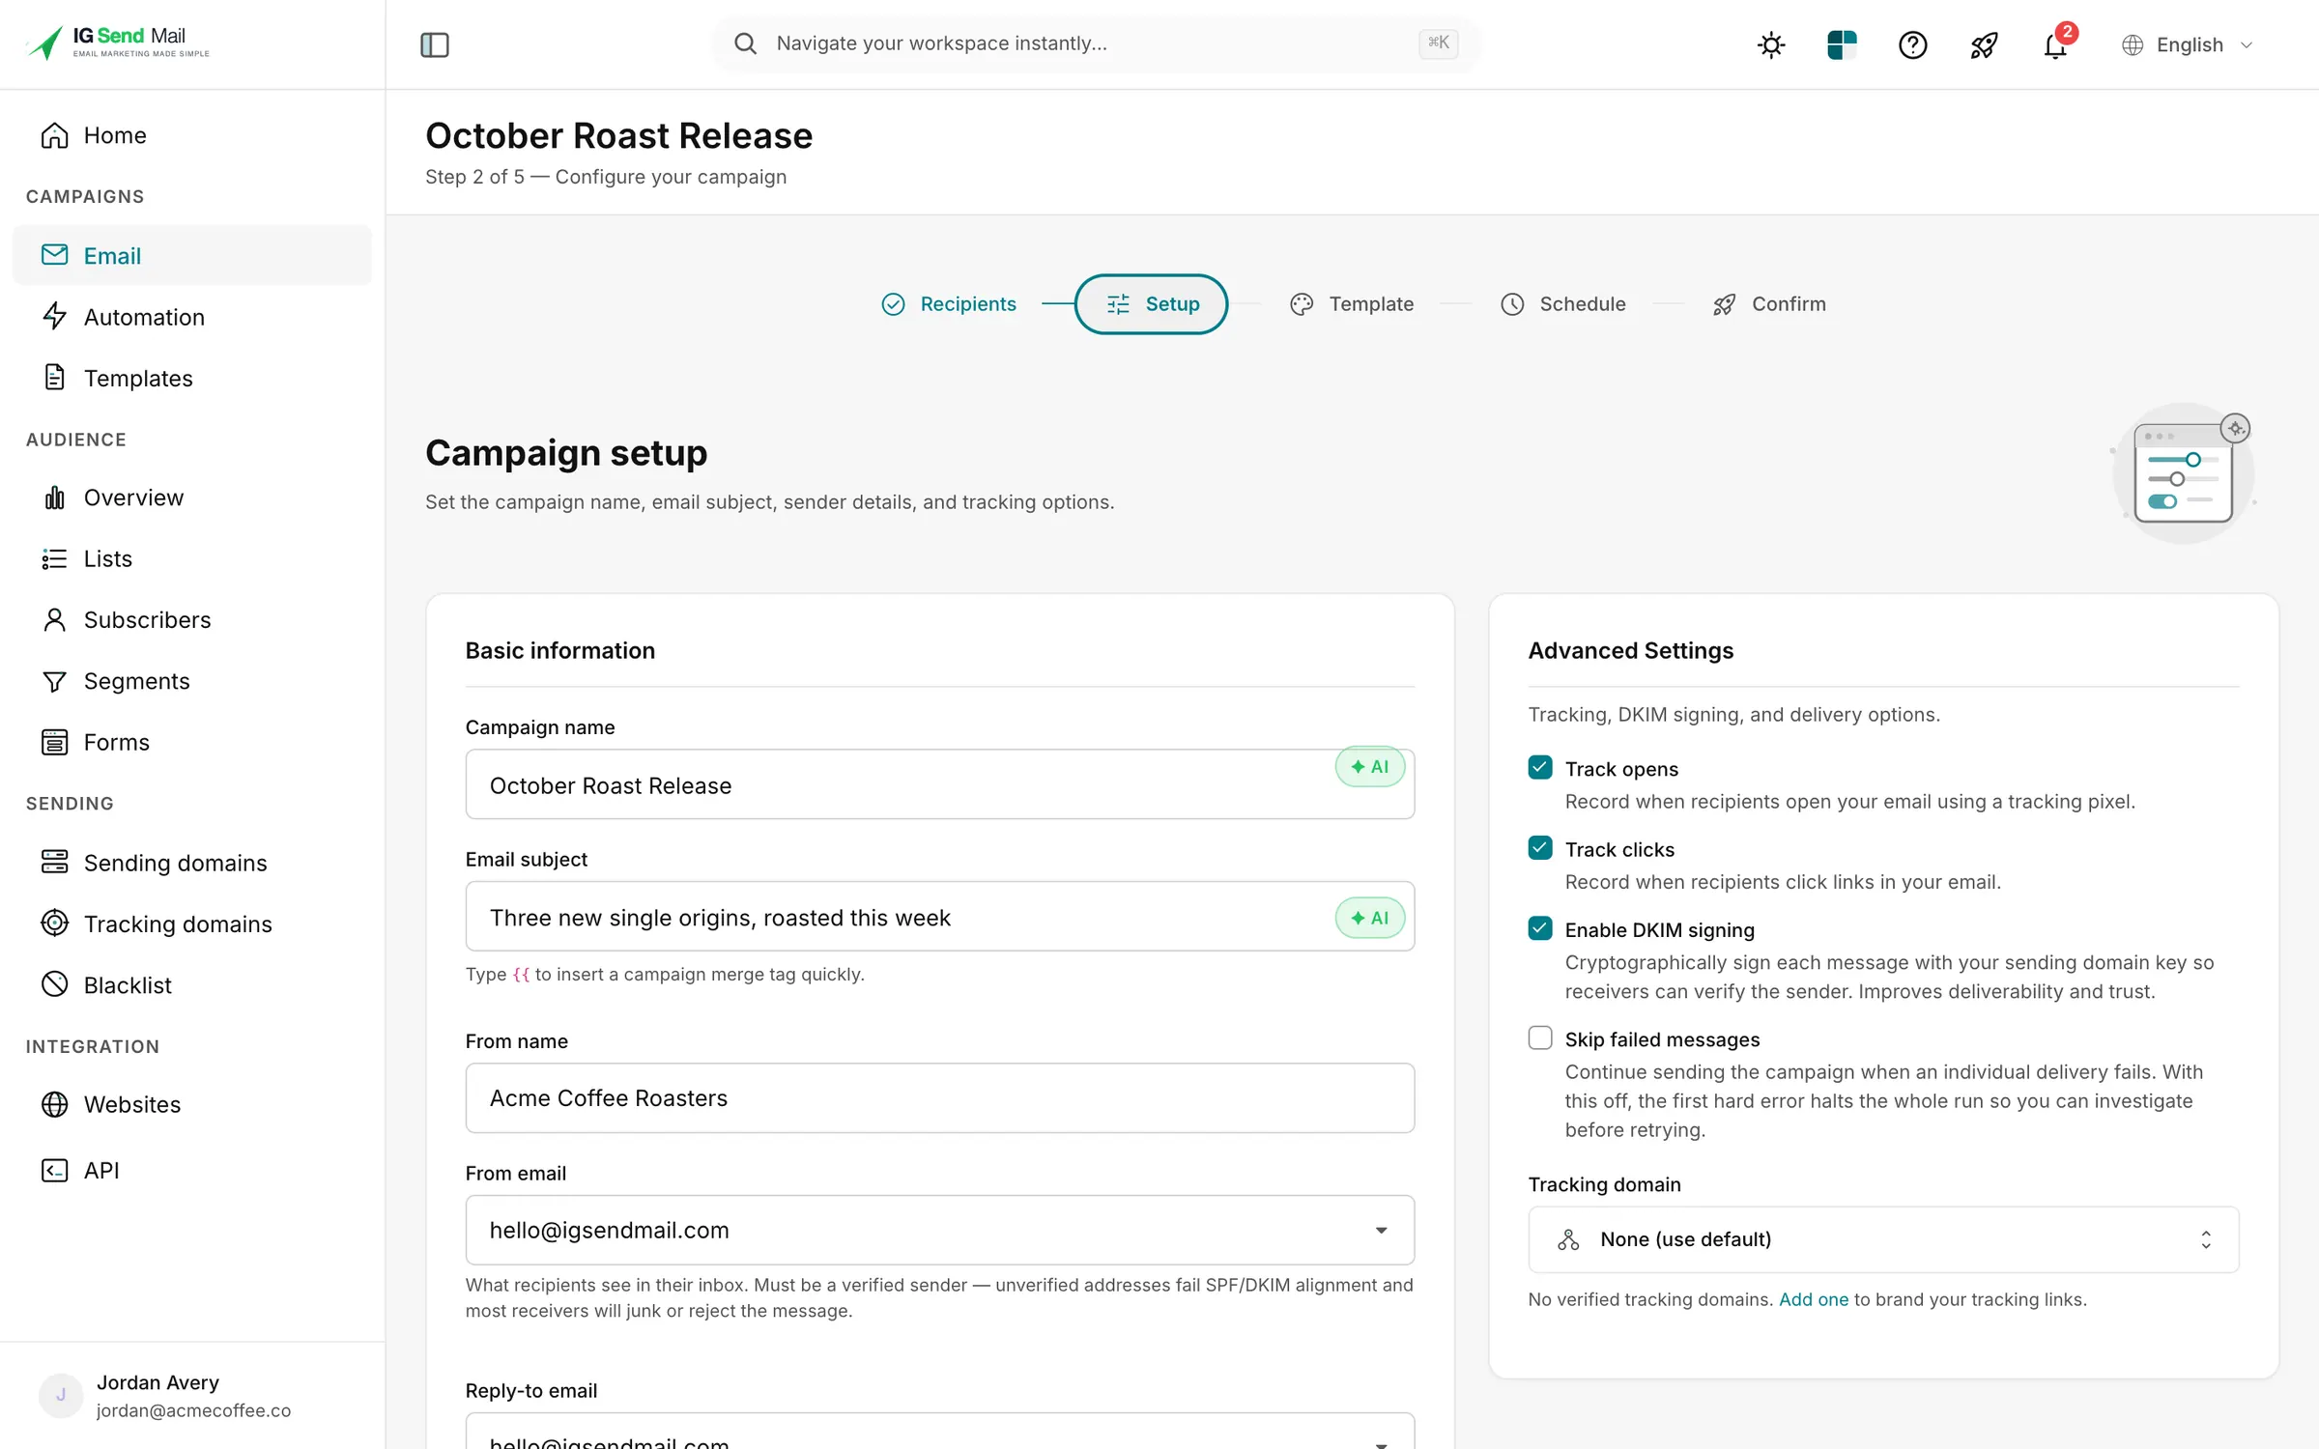The width and height of the screenshot is (2319, 1449).
Task: Click the Add one tracking domain link
Action: click(1814, 1299)
